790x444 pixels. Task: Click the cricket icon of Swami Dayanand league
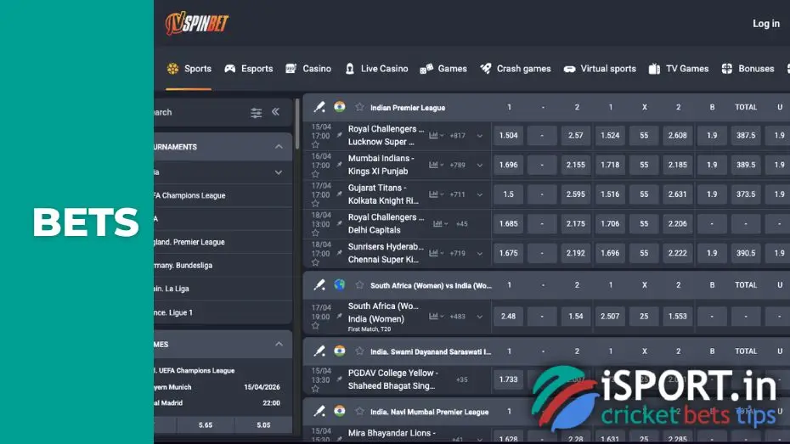coord(319,351)
